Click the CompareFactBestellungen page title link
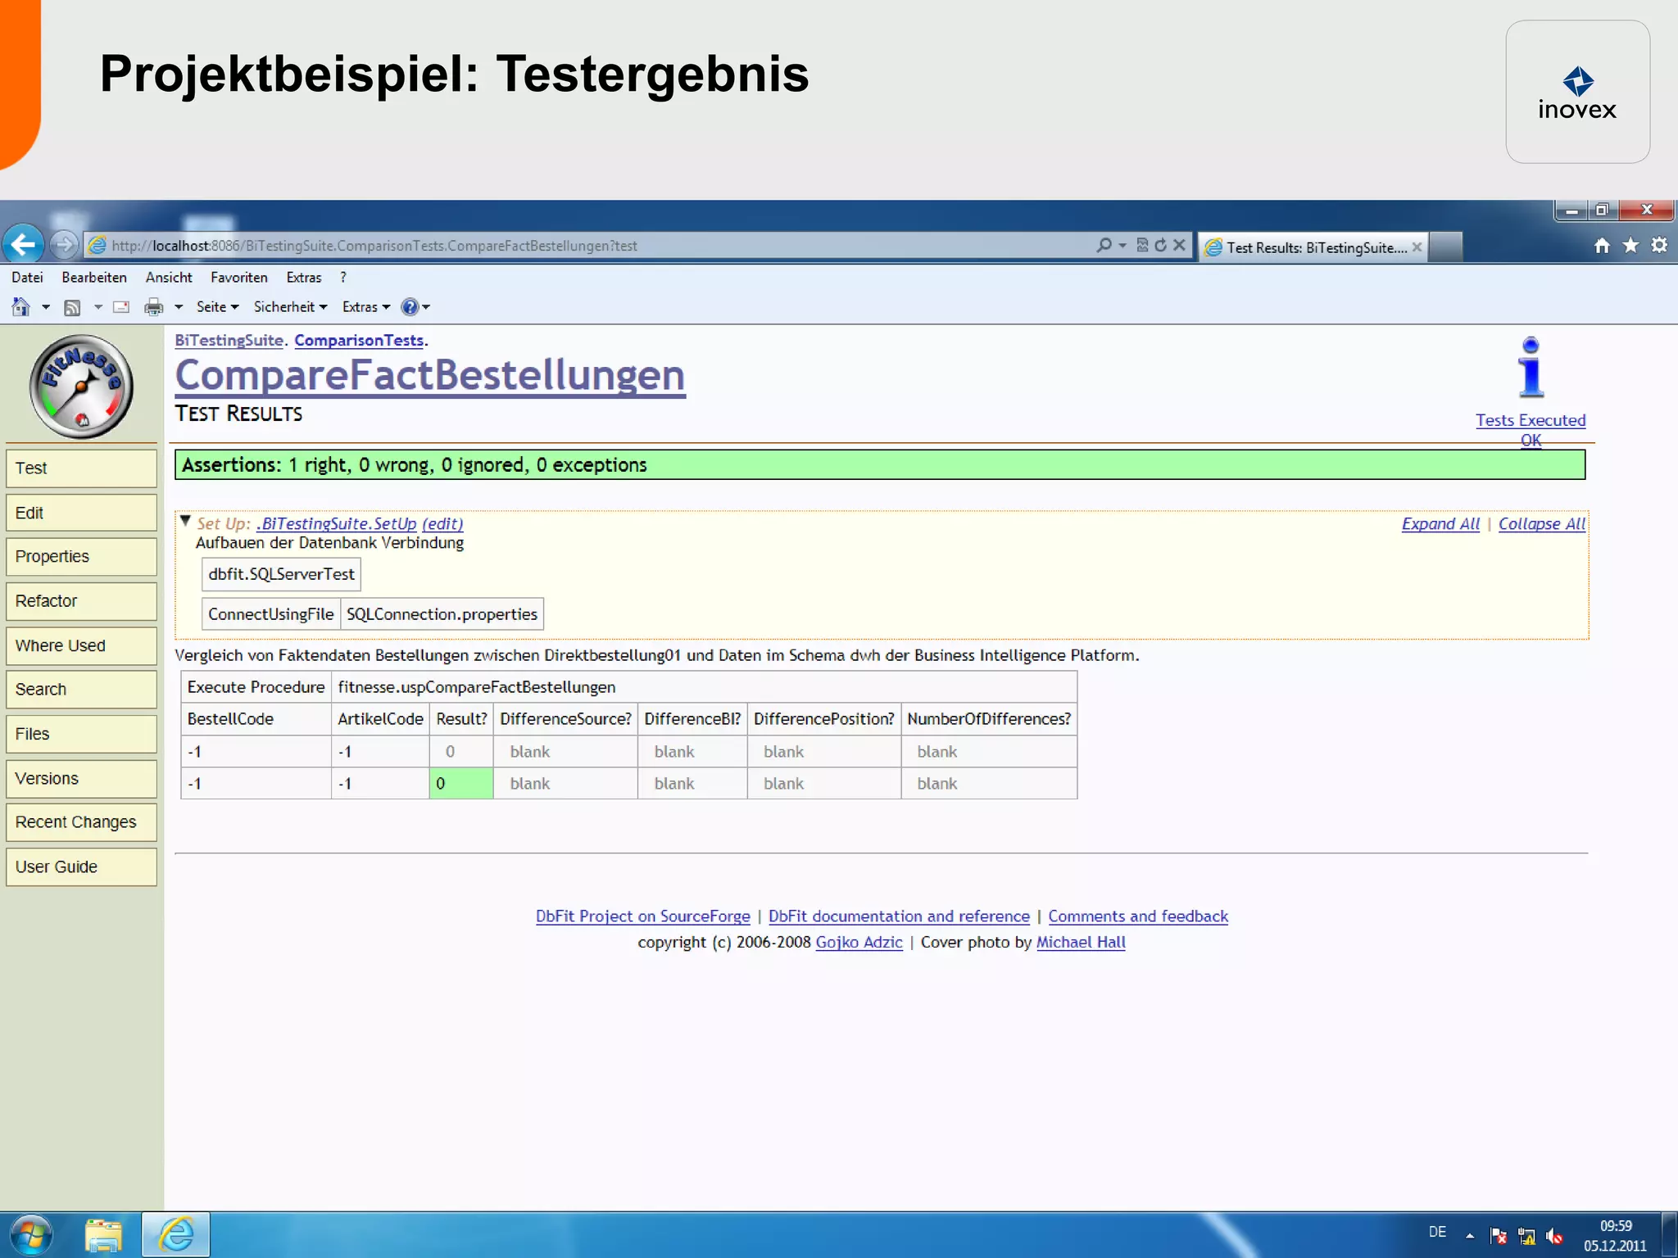This screenshot has width=1678, height=1258. (430, 375)
